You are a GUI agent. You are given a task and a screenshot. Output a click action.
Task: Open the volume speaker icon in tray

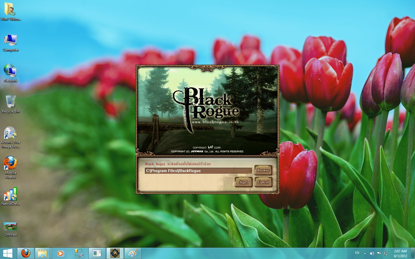pos(372,254)
